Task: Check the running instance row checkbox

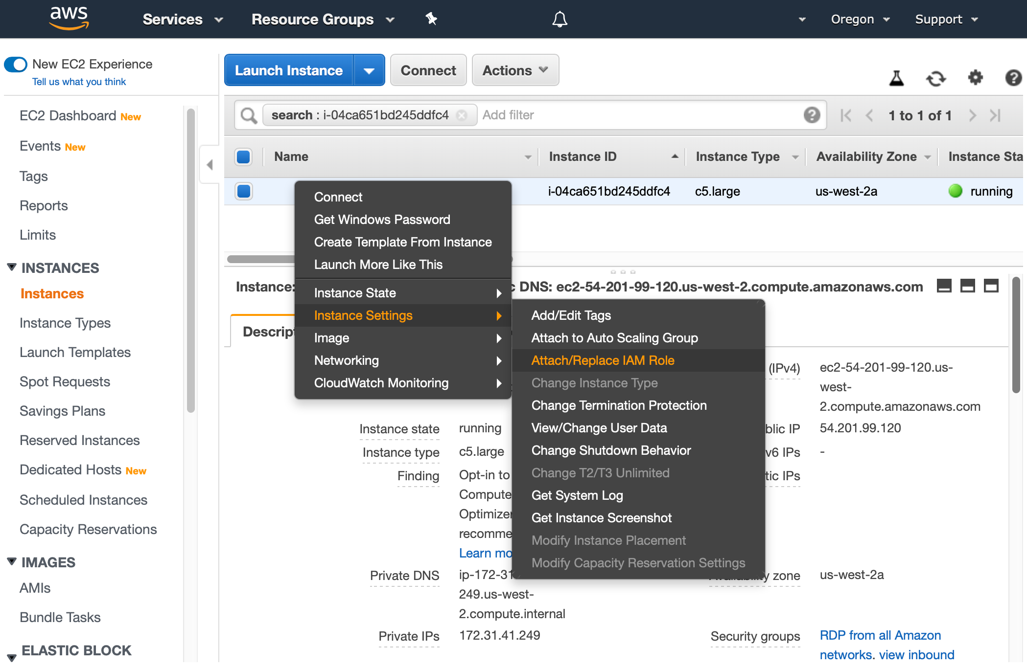Action: tap(243, 191)
